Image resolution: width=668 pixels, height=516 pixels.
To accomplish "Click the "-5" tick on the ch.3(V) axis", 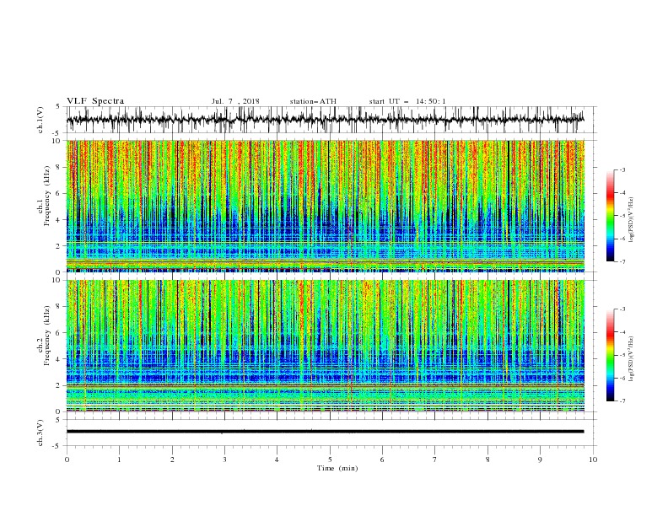I will (57, 446).
